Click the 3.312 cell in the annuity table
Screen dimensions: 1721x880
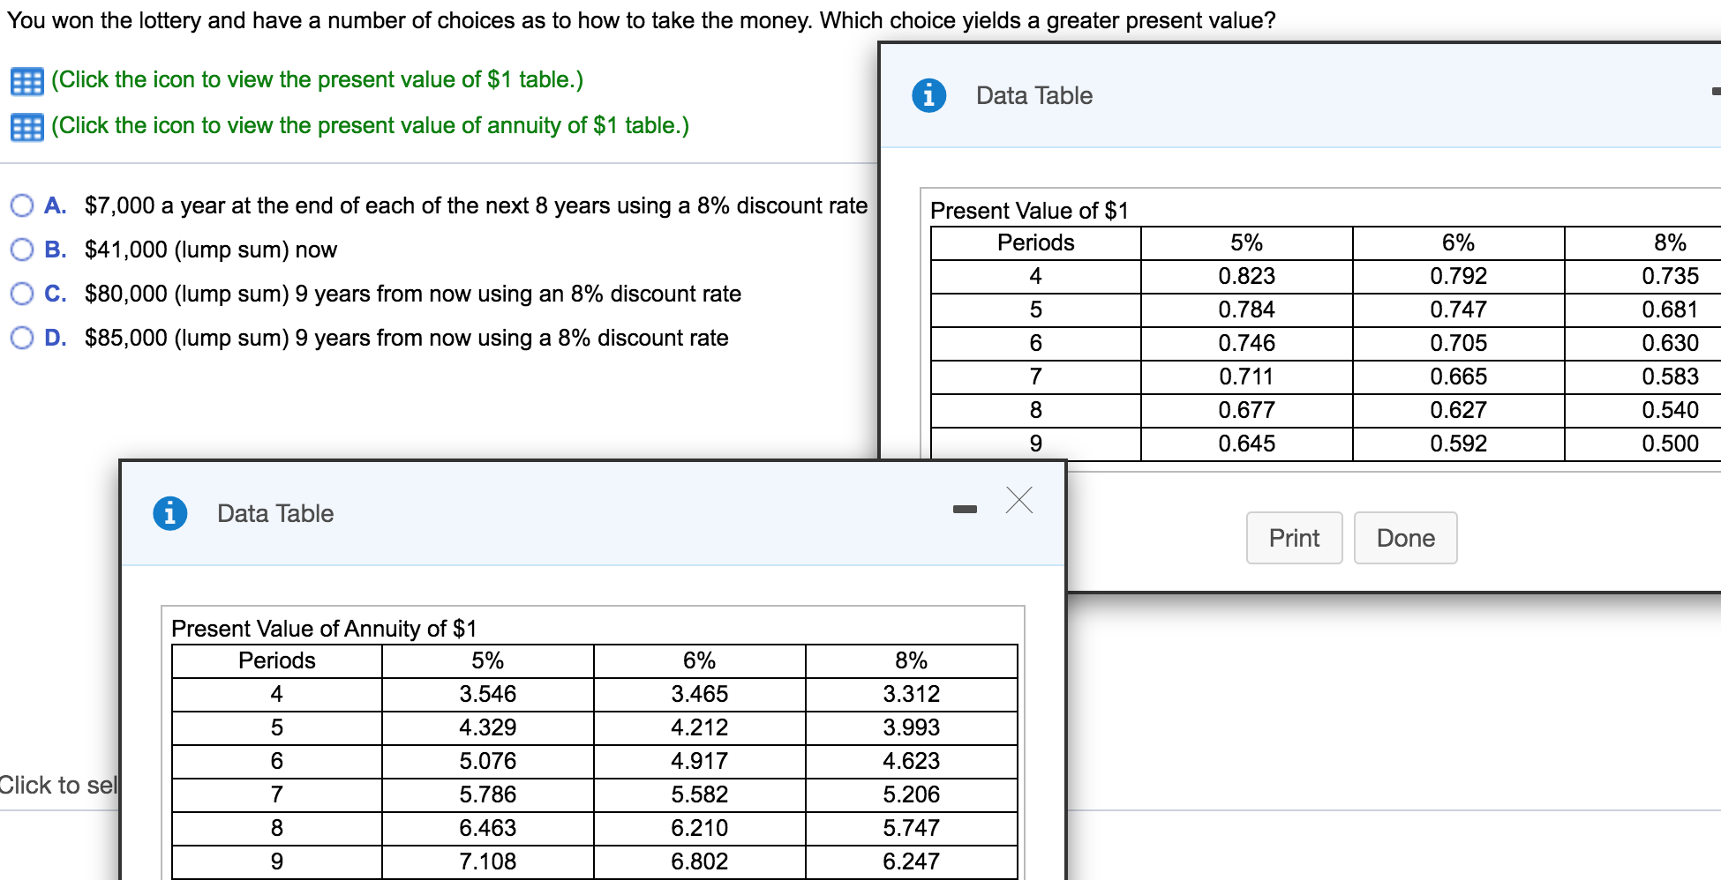[912, 694]
